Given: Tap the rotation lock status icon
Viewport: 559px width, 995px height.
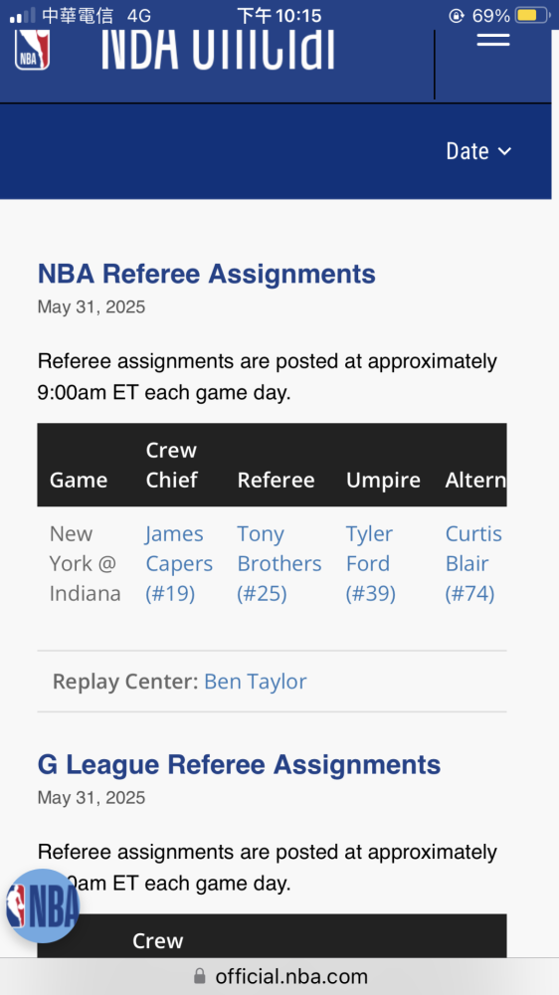Looking at the screenshot, I should 456,15.
